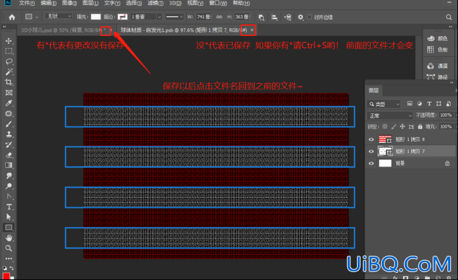The width and height of the screenshot is (458, 280).
Task: Select the Lasso tool
Action: (9, 62)
